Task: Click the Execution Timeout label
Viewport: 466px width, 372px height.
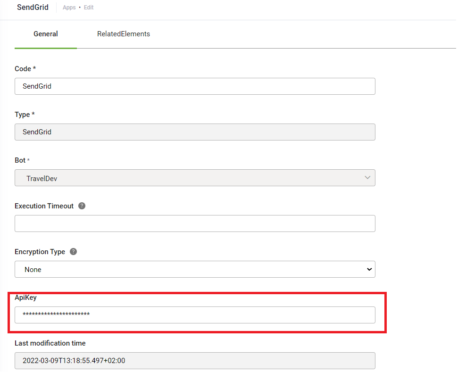Action: point(44,206)
